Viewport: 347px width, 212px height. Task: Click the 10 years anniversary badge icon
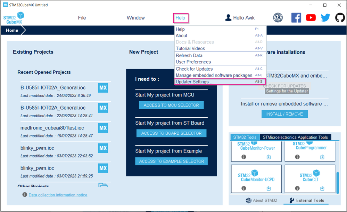[278, 17]
